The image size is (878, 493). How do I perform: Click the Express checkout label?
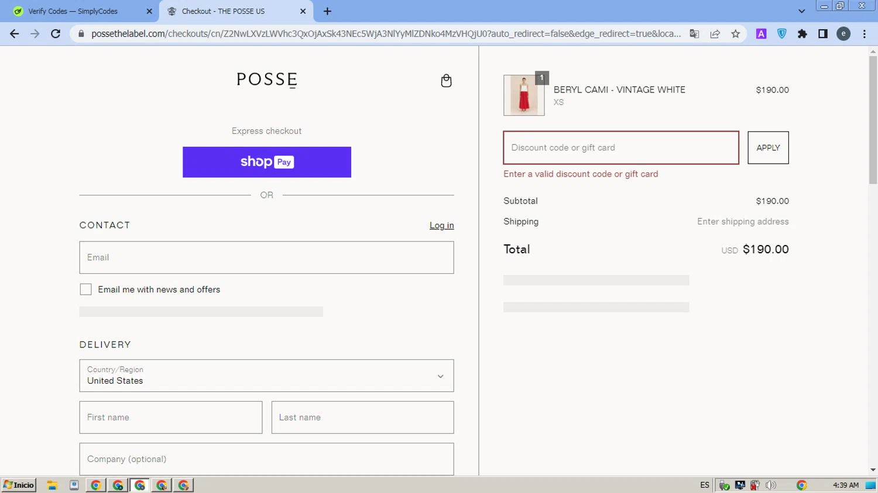point(266,131)
